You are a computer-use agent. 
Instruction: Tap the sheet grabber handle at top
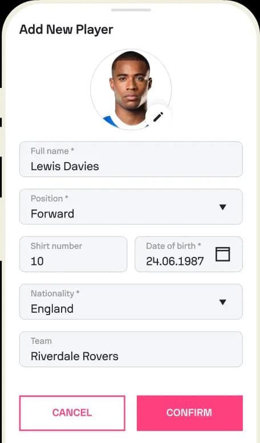click(131, 10)
